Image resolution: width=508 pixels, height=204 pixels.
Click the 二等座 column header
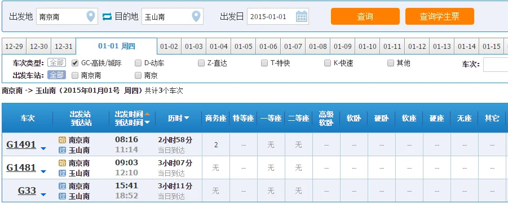(x=299, y=118)
